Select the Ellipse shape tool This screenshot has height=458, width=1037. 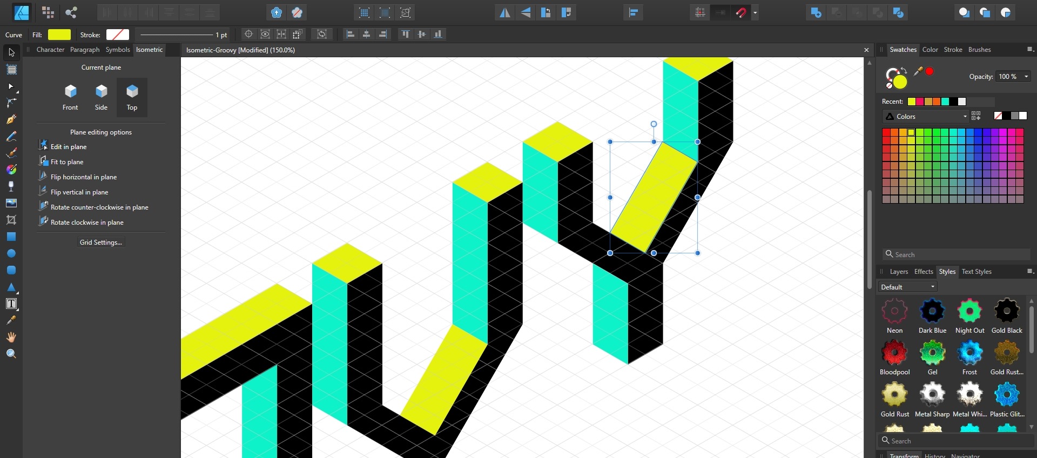coord(11,253)
